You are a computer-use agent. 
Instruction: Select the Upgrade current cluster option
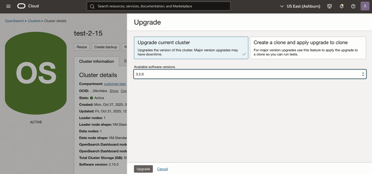[191, 48]
